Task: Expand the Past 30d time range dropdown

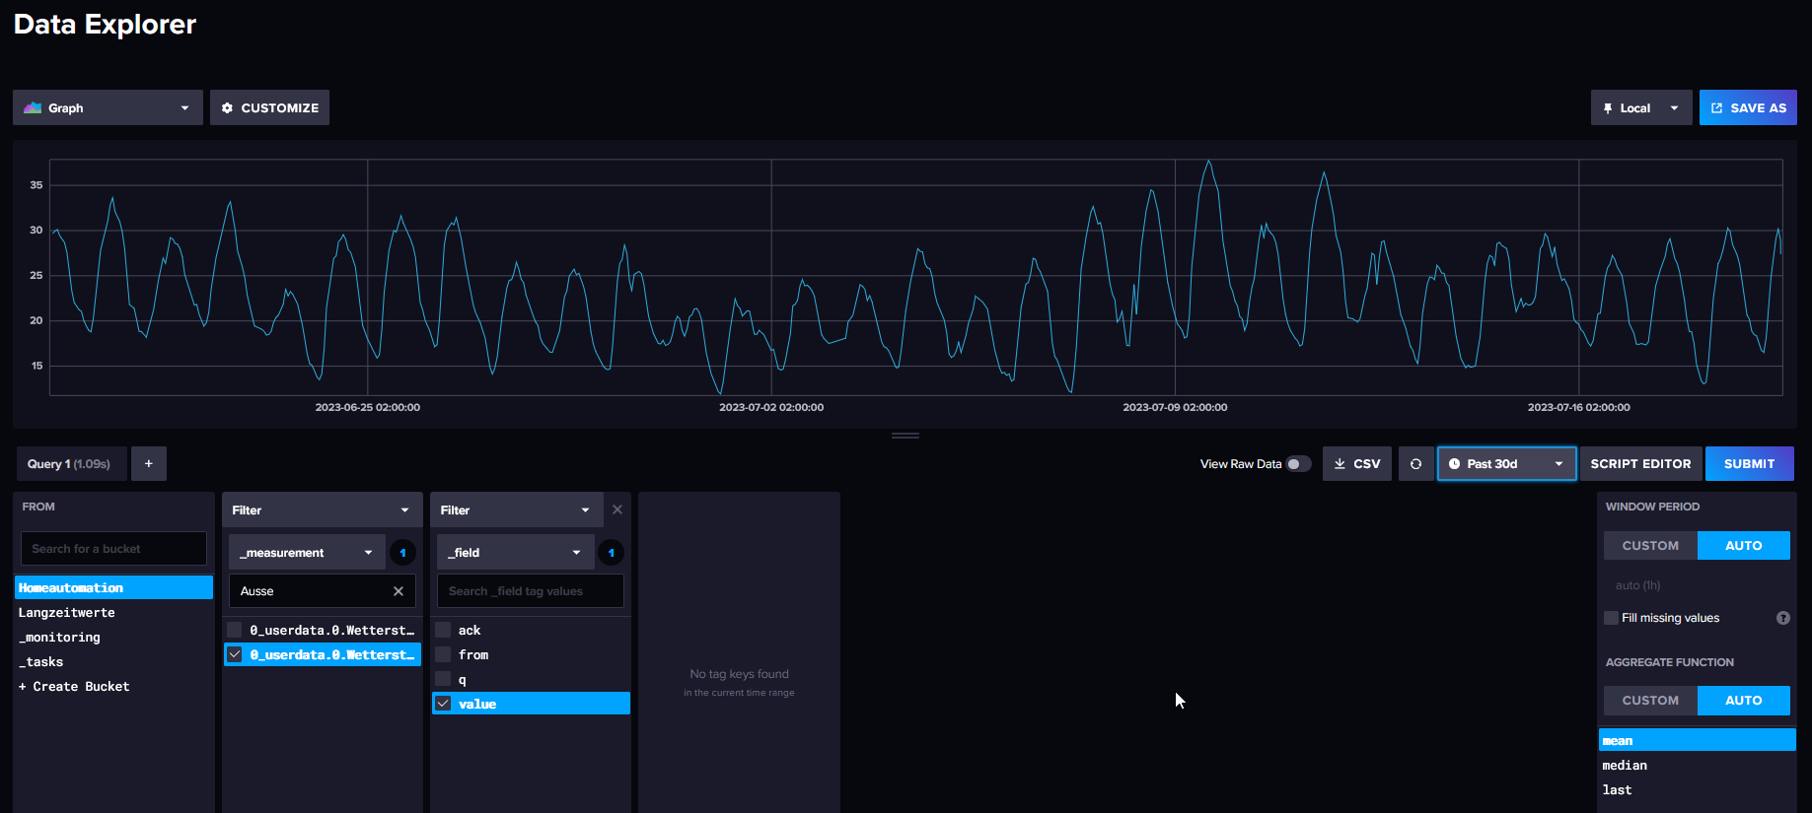Action: coord(1506,464)
